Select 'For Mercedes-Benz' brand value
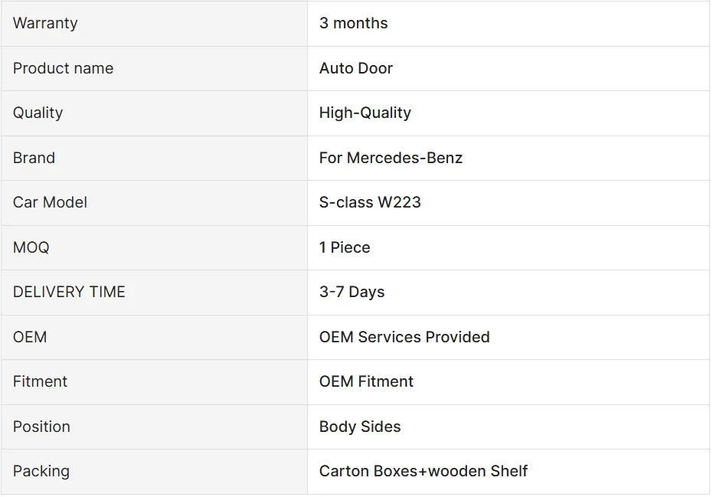Image resolution: width=713 pixels, height=497 pixels. (391, 158)
